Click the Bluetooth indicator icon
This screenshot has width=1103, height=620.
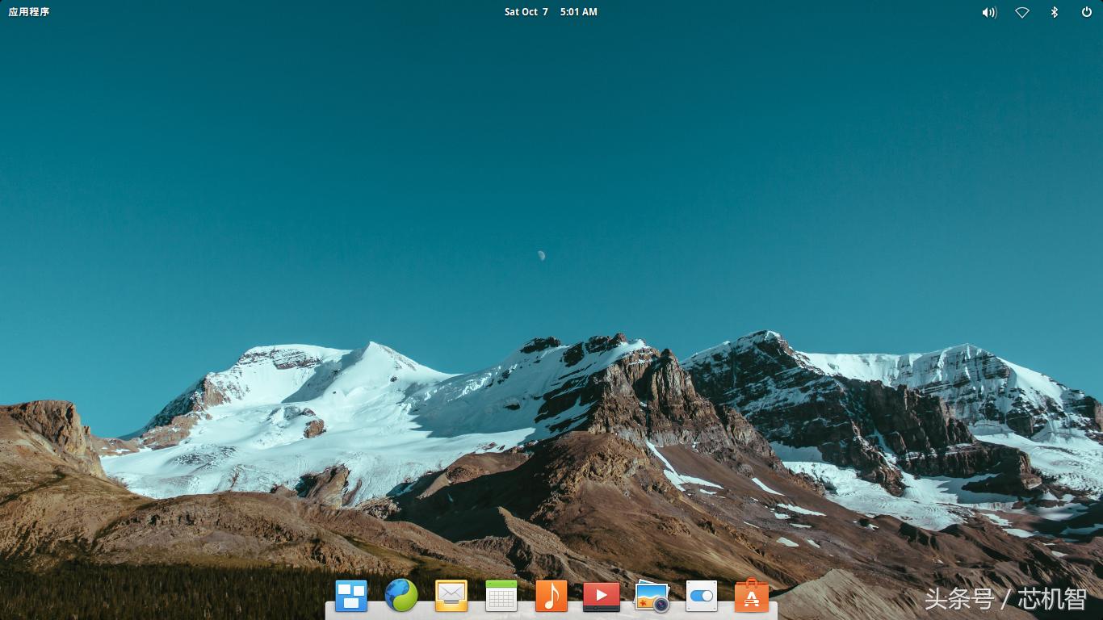[x=1054, y=12]
